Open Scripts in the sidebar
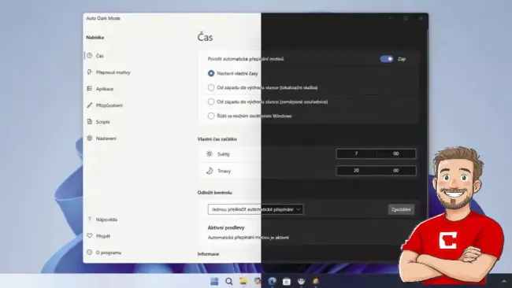The width and height of the screenshot is (512, 288). [102, 122]
